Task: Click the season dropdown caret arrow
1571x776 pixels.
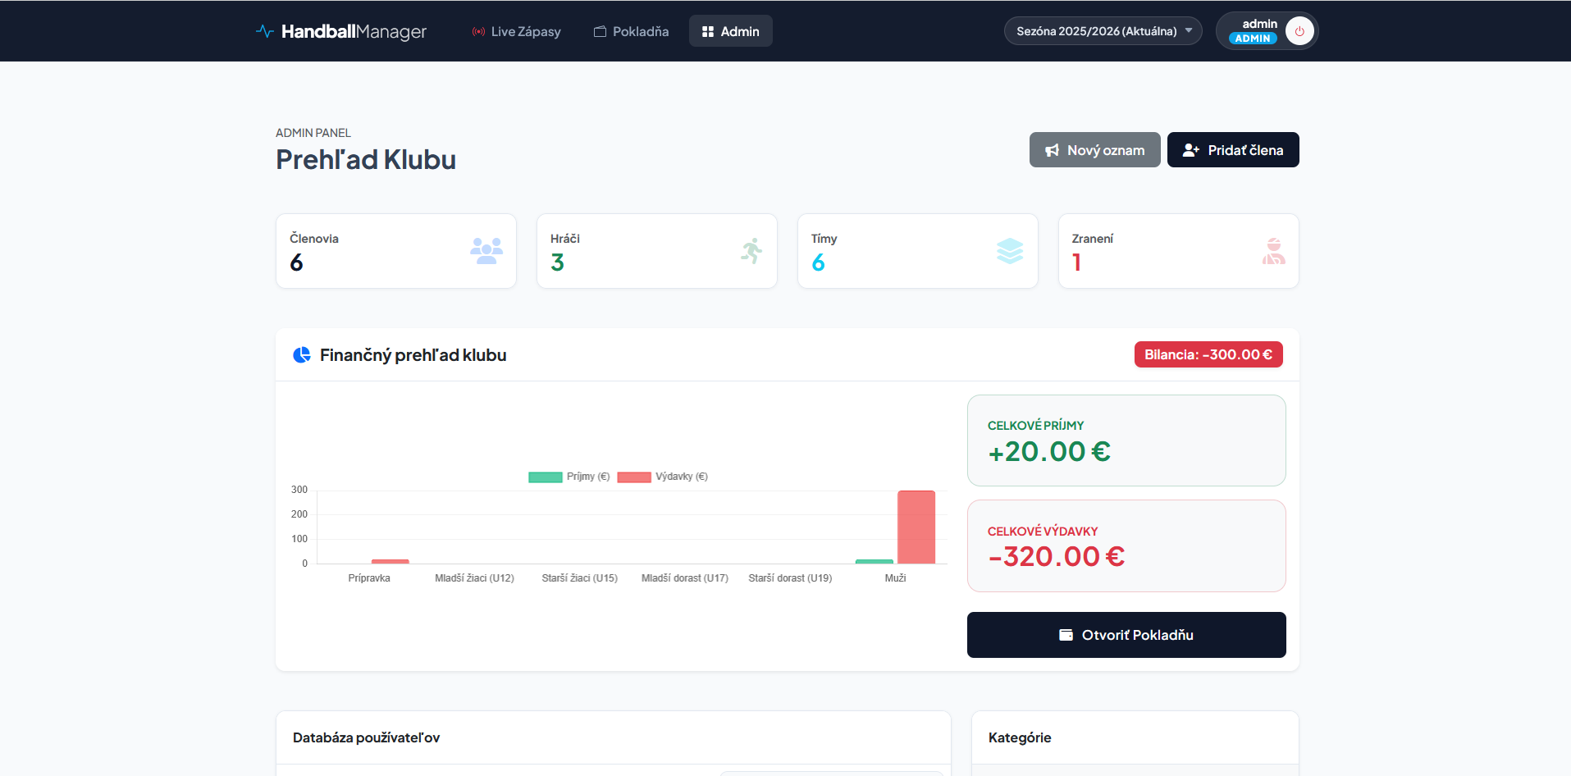Action: [1189, 30]
